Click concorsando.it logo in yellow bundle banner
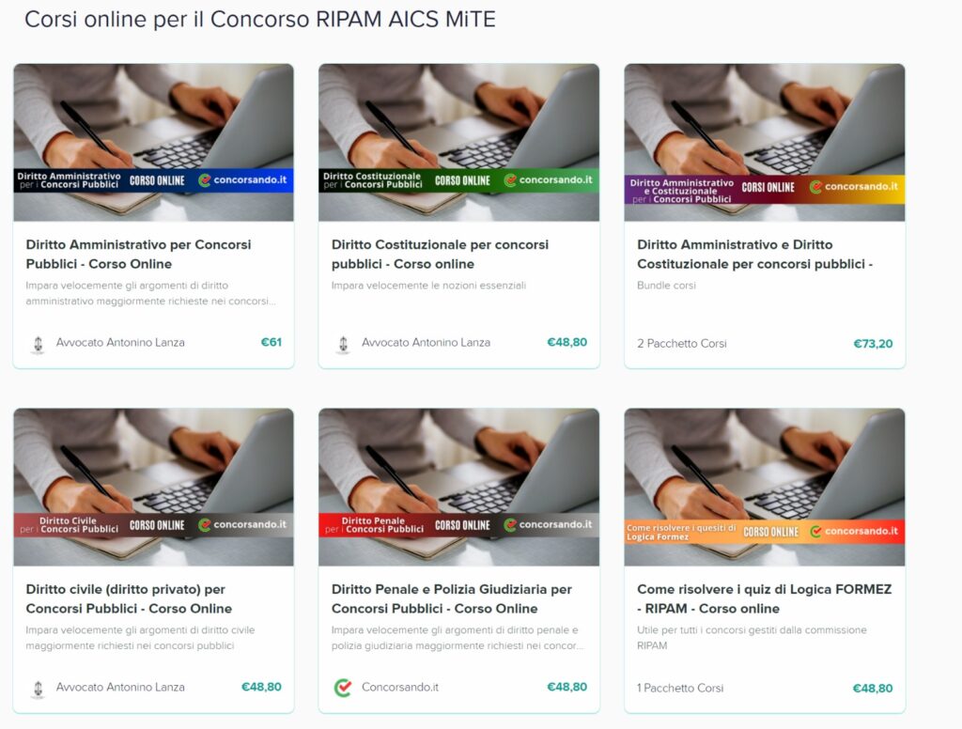Image resolution: width=962 pixels, height=729 pixels. (854, 186)
